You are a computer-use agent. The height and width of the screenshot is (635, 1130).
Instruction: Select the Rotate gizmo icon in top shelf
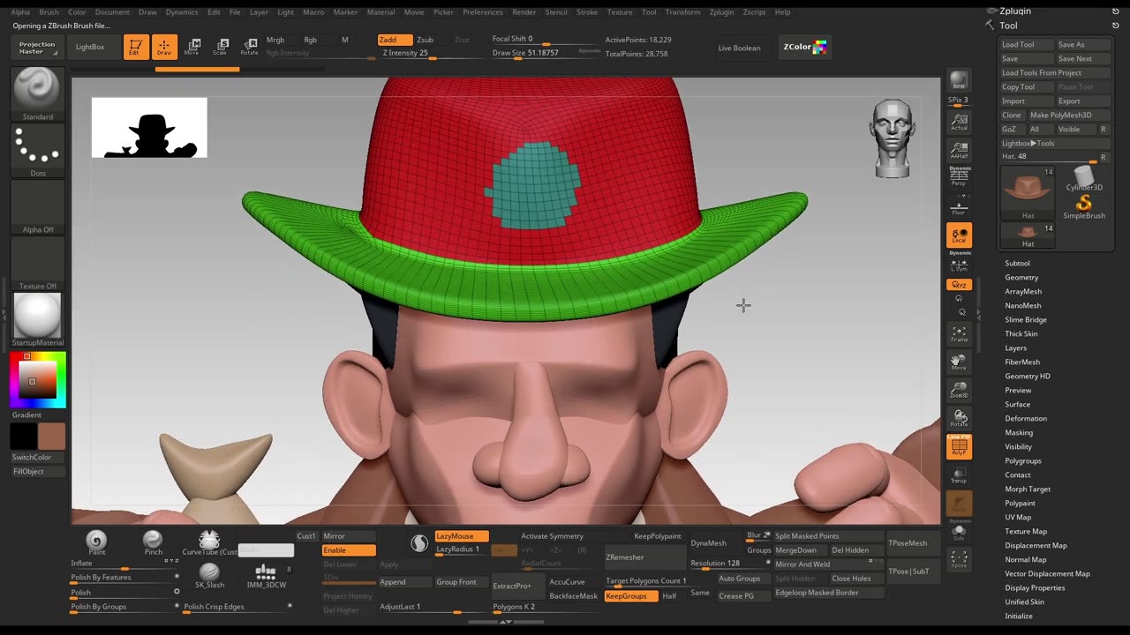pos(249,48)
